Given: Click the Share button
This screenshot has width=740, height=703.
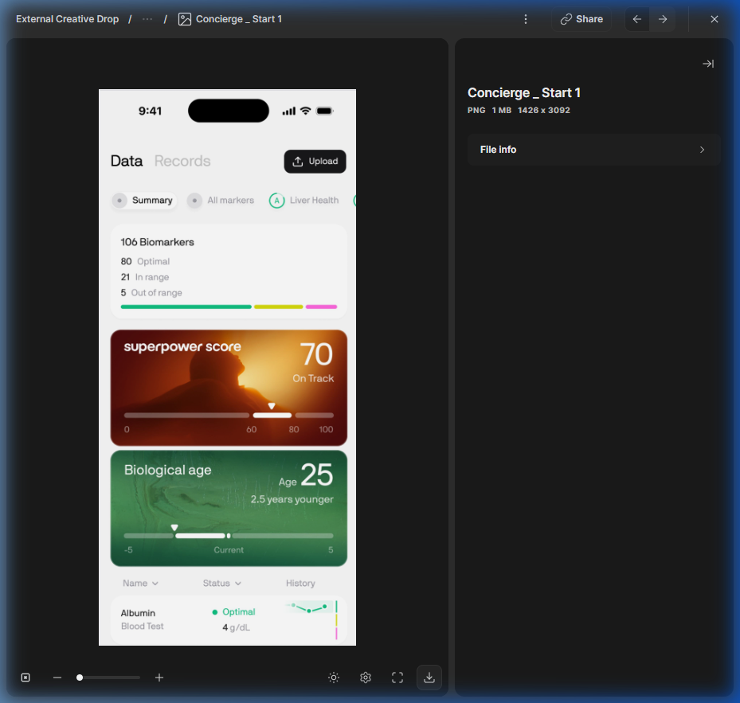Looking at the screenshot, I should tap(581, 19).
